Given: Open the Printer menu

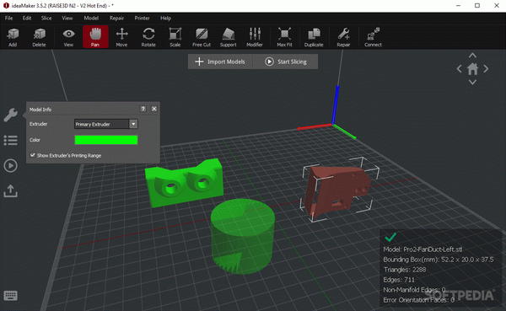Looking at the screenshot, I should coord(142,18).
